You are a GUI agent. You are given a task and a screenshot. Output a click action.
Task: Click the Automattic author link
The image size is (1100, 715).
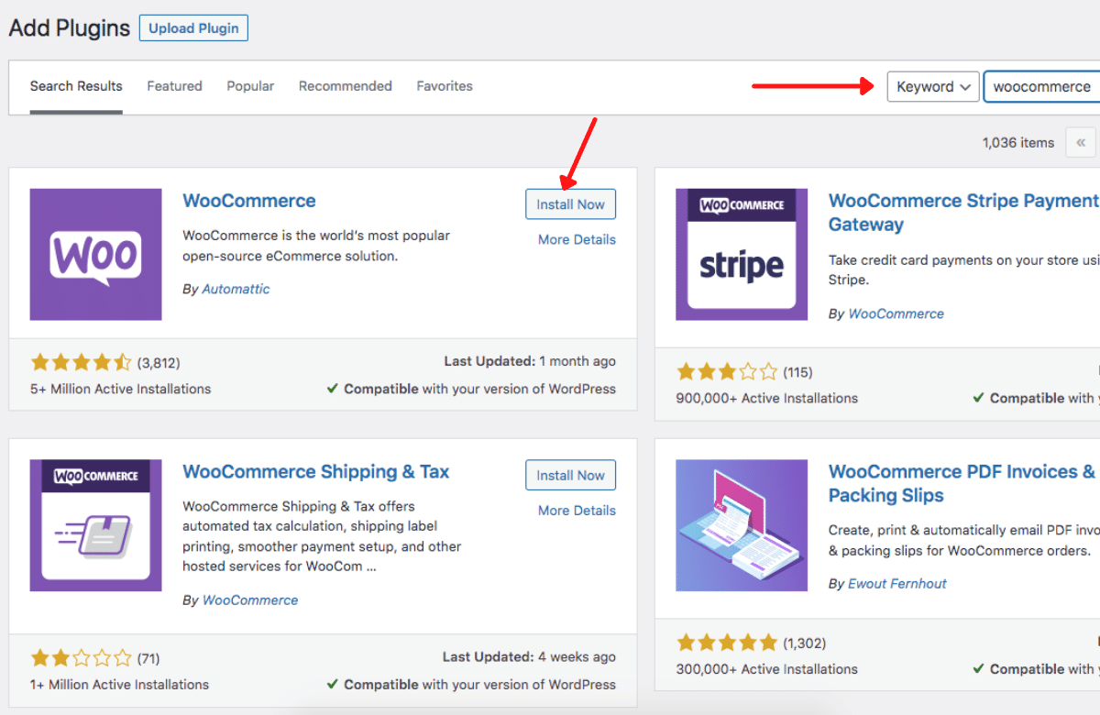tap(236, 289)
